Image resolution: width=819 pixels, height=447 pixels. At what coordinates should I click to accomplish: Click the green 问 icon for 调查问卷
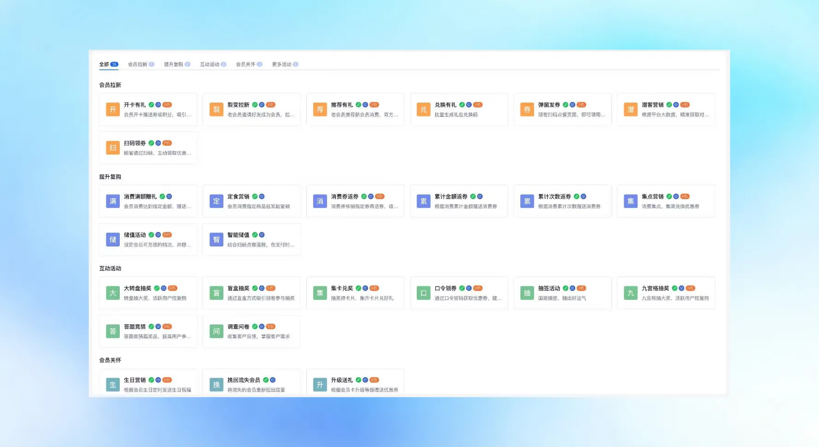pos(216,331)
